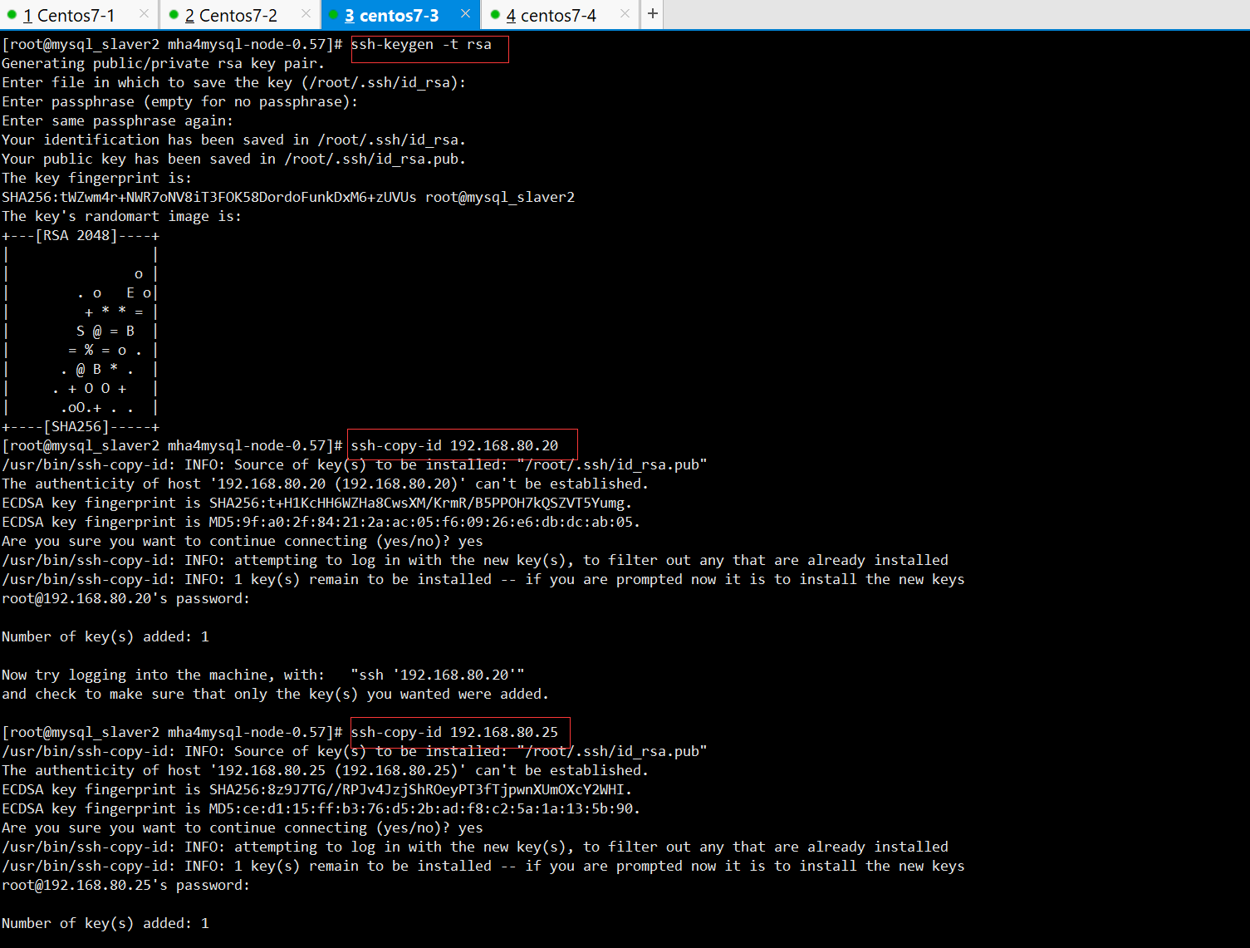The width and height of the screenshot is (1250, 948).
Task: Add a new session tab
Action: coord(653,14)
